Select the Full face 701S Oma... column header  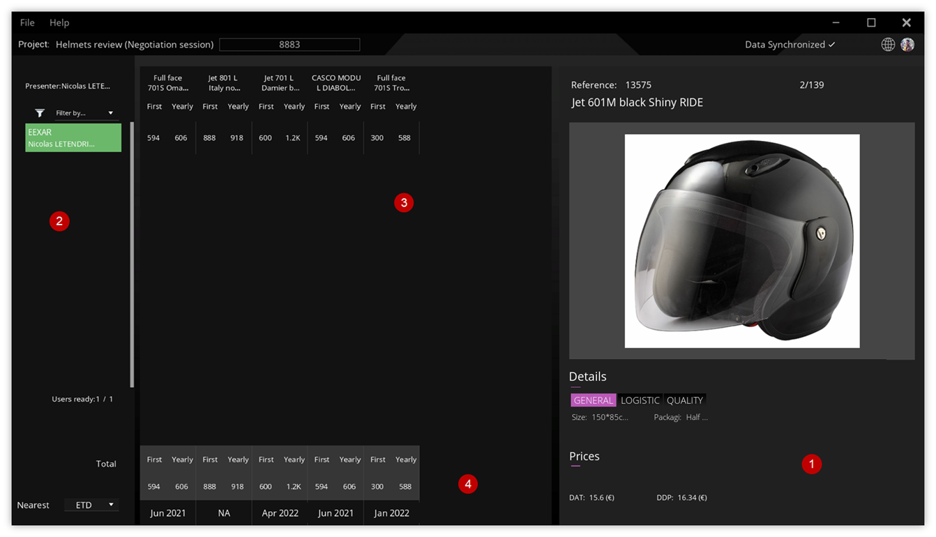[x=168, y=83]
